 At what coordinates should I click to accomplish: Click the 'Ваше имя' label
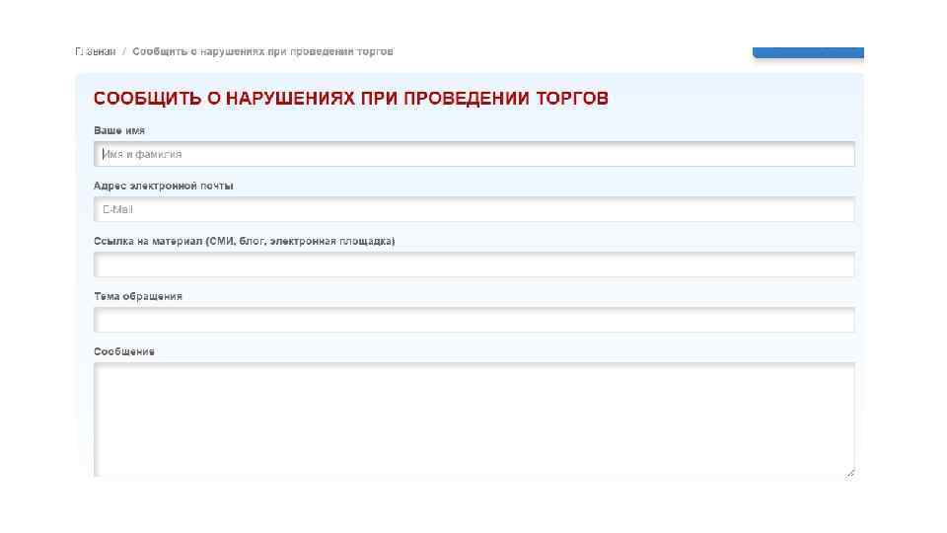pos(119,130)
